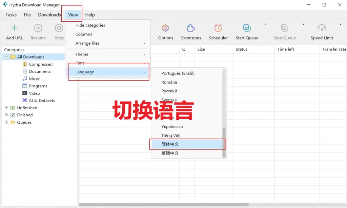Click the Finished checkmark icon
This screenshot has height=208, width=347.
pyautogui.click(x=13, y=115)
